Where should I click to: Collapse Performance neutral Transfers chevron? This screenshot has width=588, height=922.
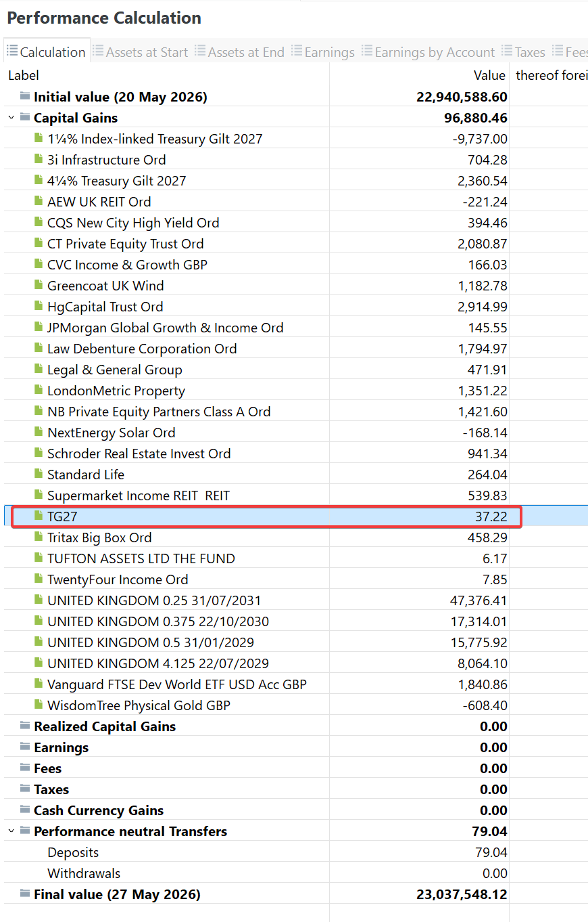pyautogui.click(x=11, y=831)
